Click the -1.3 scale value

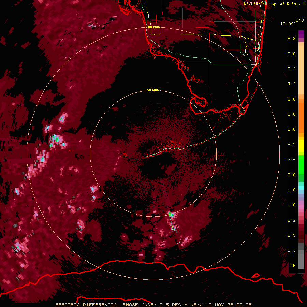point(290,250)
